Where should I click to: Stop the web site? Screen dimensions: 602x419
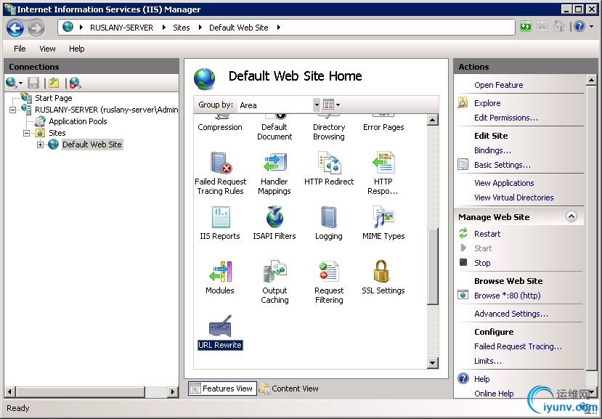[x=482, y=263]
